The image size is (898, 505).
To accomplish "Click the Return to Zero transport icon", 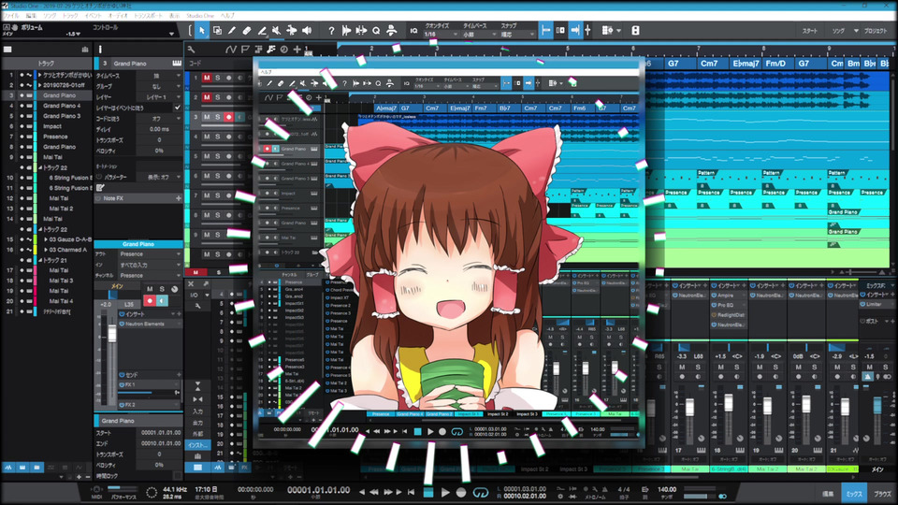I will [412, 492].
